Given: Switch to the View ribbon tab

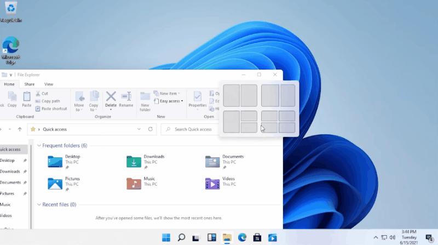Looking at the screenshot, I should tap(49, 84).
